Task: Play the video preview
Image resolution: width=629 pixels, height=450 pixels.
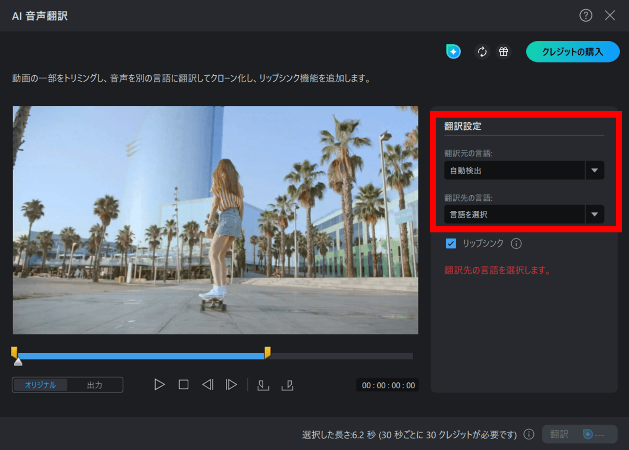Action: pos(159,385)
